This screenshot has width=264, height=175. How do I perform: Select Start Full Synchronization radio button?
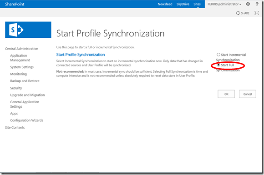(x=218, y=65)
